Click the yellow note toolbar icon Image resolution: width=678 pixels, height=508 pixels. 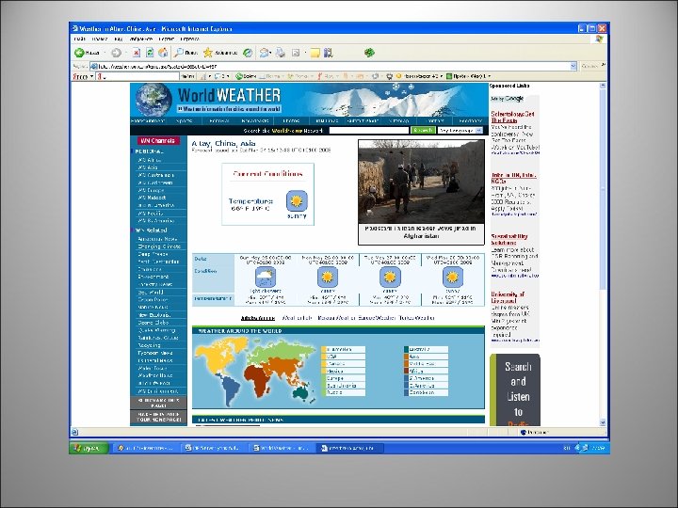click(x=315, y=53)
